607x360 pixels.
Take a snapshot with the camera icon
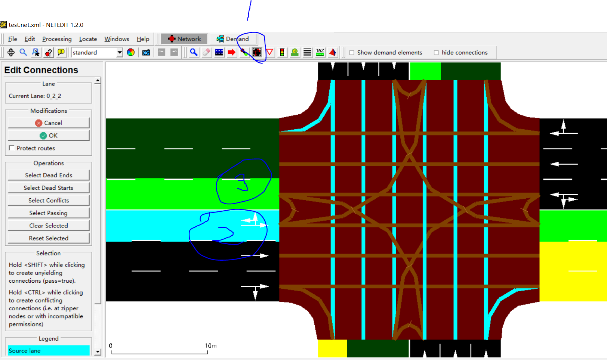(x=146, y=52)
